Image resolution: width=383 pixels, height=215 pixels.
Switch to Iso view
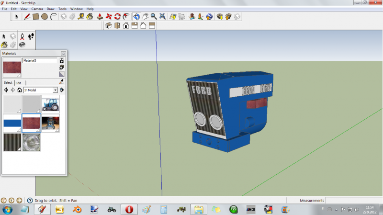(109, 25)
